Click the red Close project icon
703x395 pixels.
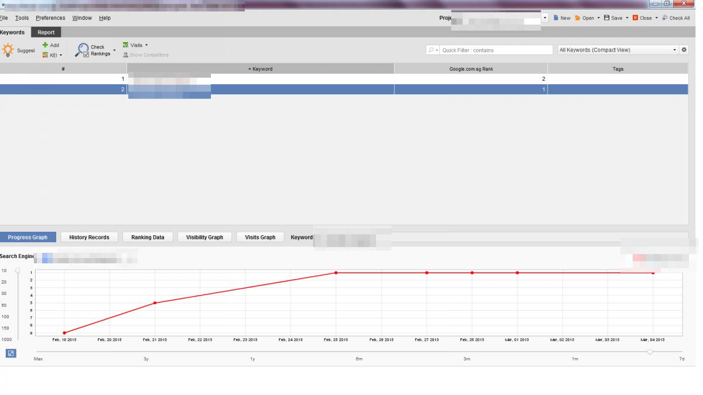635,18
